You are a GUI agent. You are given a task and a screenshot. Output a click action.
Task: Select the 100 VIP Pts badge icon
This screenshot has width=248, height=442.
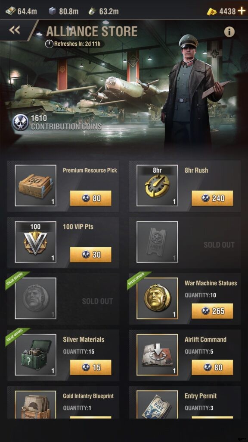(35, 242)
